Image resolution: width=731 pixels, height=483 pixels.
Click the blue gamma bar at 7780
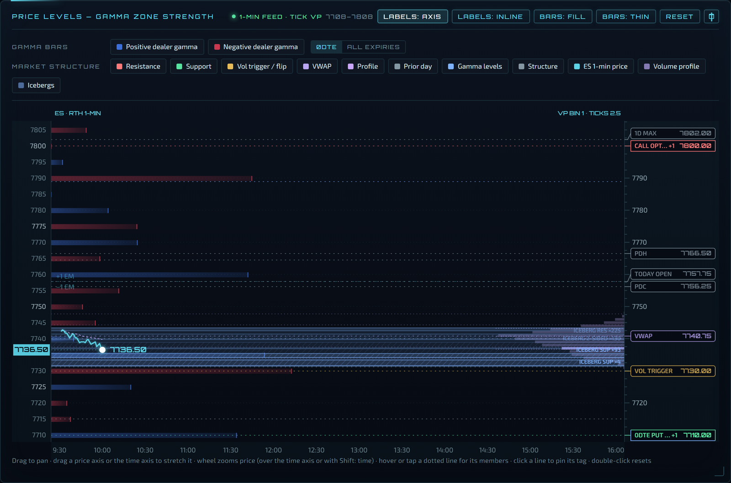pyautogui.click(x=80, y=210)
